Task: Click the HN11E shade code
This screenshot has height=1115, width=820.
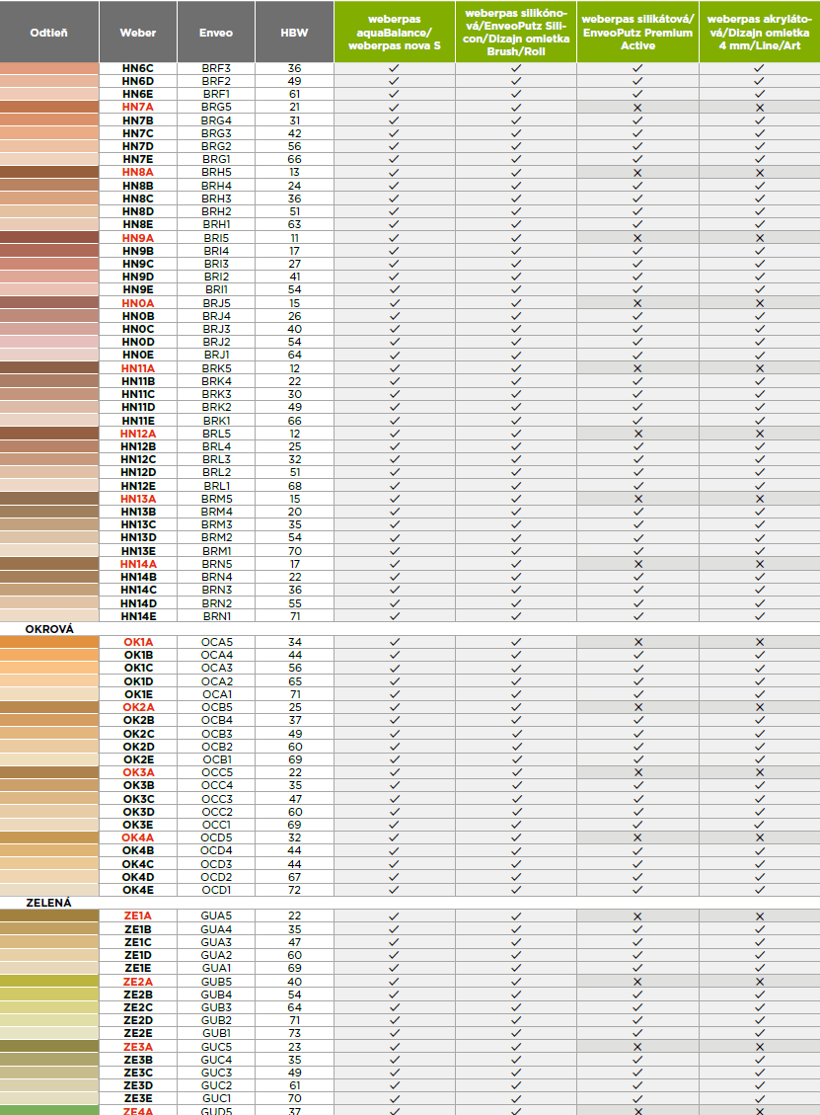Action: [x=138, y=421]
